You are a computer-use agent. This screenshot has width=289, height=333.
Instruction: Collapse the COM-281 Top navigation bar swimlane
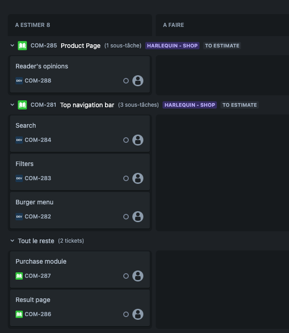tap(12, 105)
